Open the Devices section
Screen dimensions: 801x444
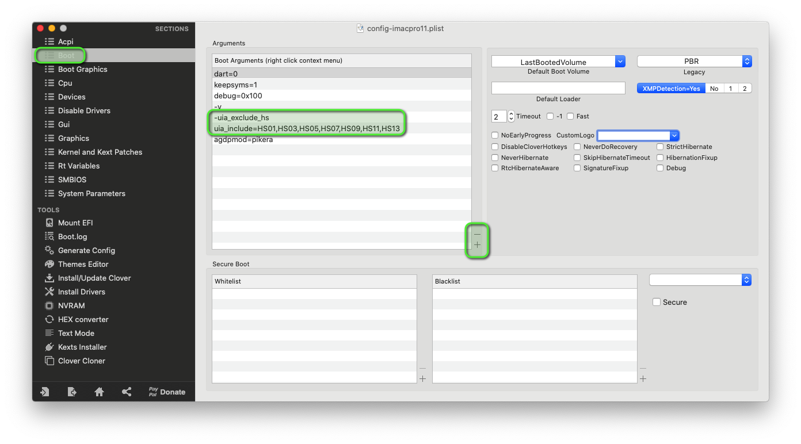(x=114, y=97)
